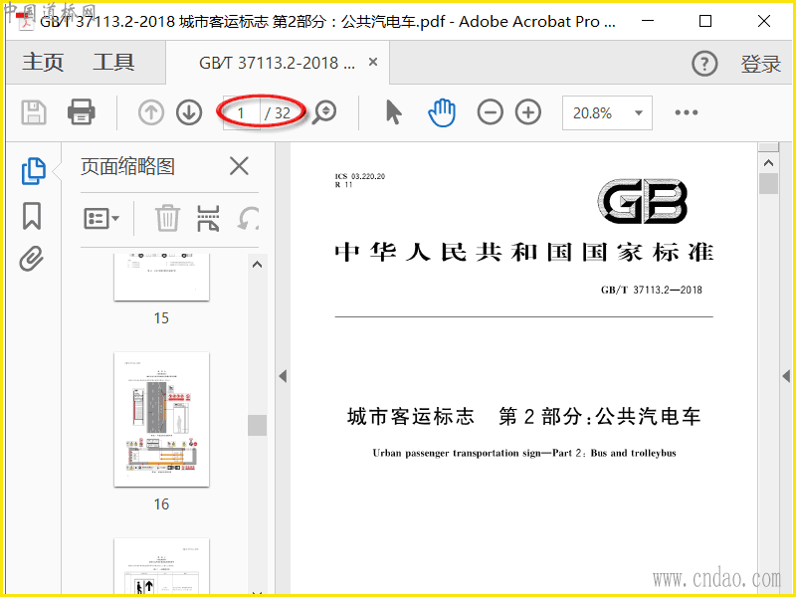The width and height of the screenshot is (796, 597).
Task: Activate the Hand pan tool
Action: 442,112
